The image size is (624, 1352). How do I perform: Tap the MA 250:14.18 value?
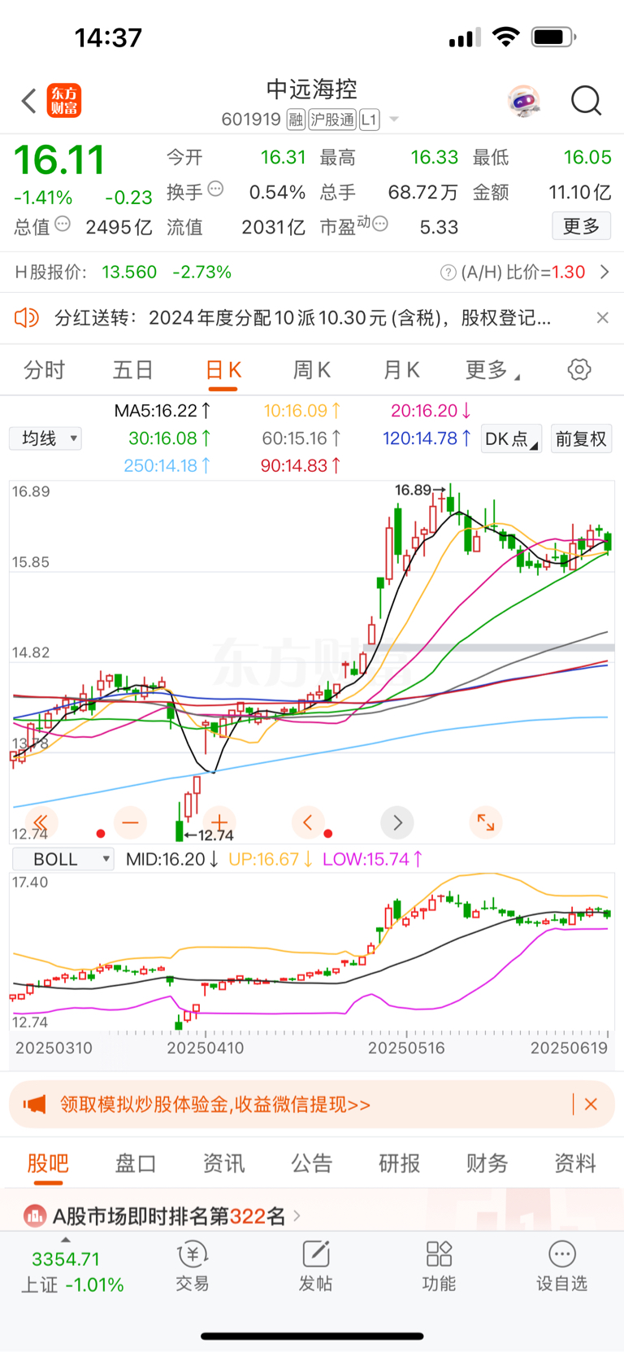167,465
